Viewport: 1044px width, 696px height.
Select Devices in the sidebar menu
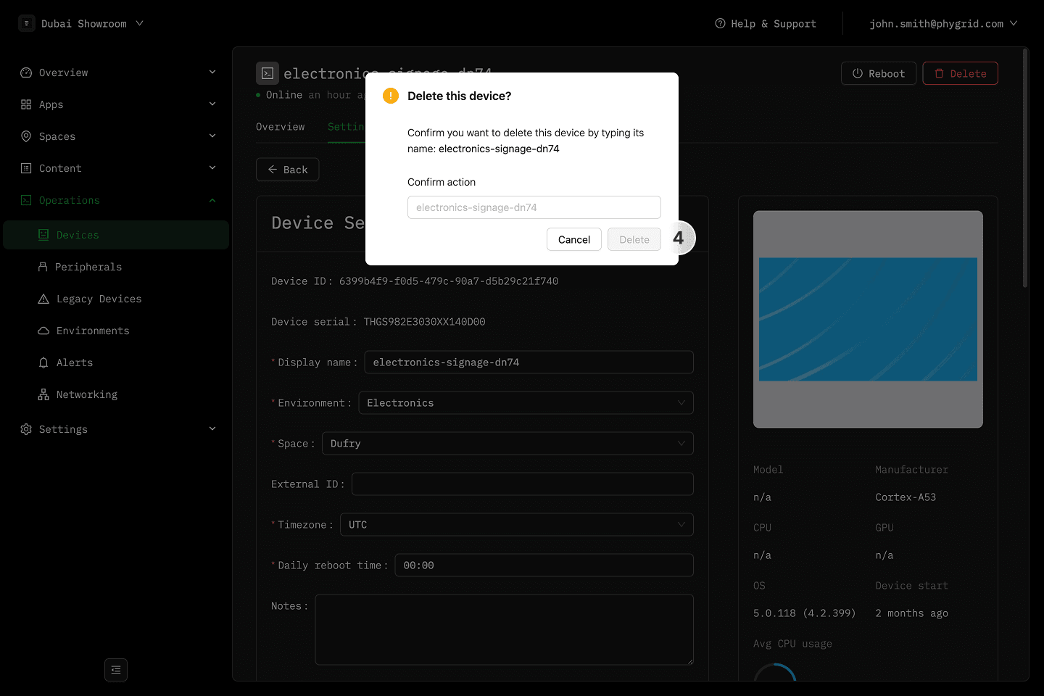[x=78, y=235]
